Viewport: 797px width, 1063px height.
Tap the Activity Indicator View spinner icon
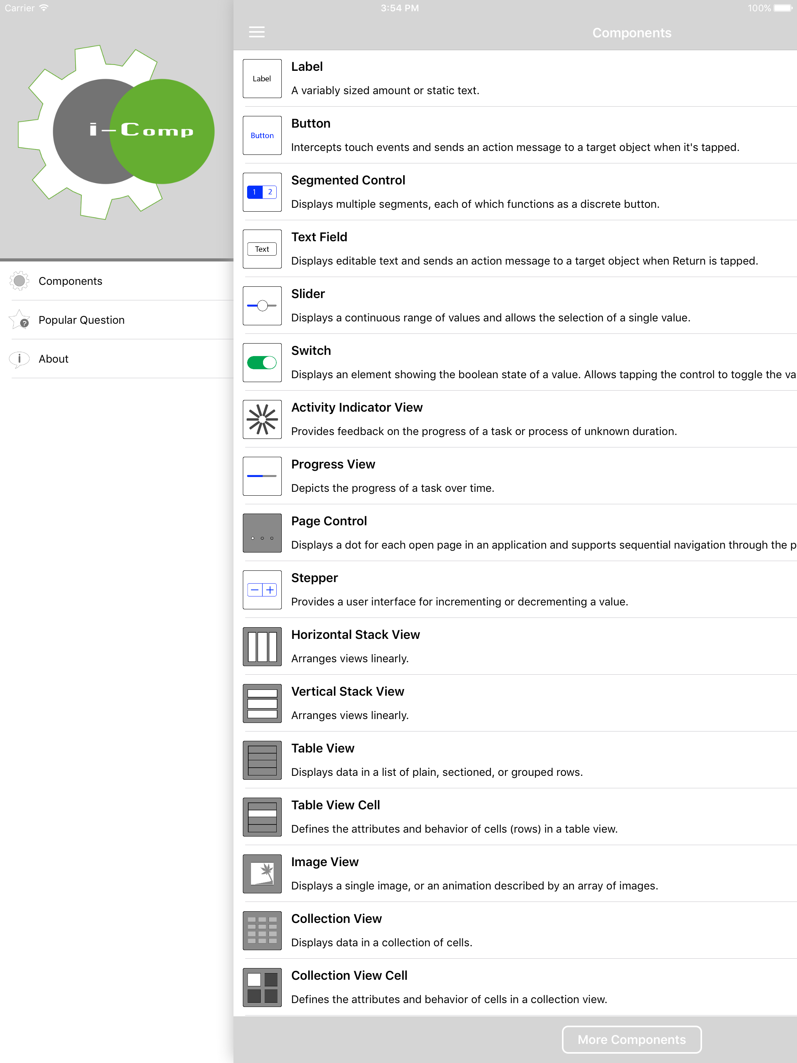pos(262,419)
